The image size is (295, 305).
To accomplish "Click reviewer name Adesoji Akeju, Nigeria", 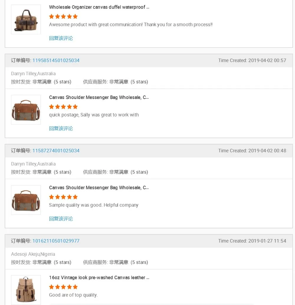I will point(33,254).
